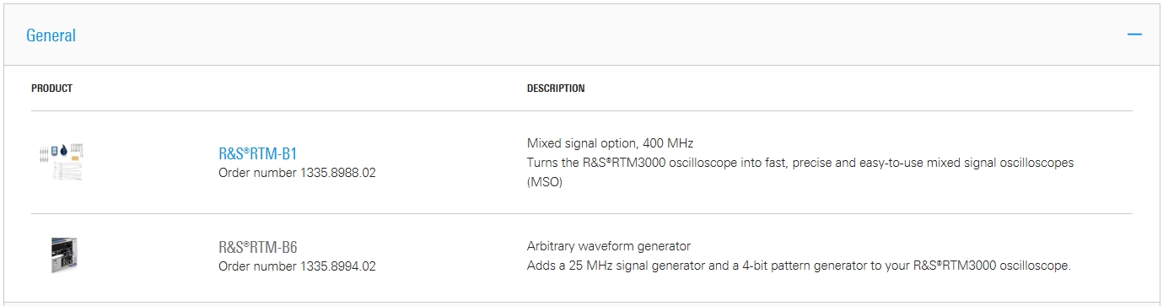The height and width of the screenshot is (306, 1163).
Task: Click 'Order number' label under RTM-B1
Action: tap(257, 173)
